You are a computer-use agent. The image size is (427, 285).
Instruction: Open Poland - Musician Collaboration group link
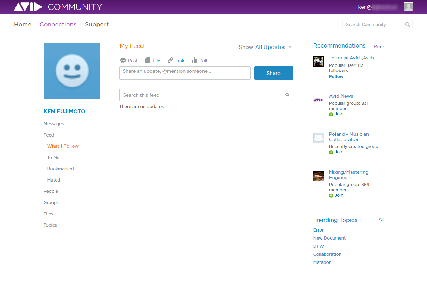[x=349, y=137]
